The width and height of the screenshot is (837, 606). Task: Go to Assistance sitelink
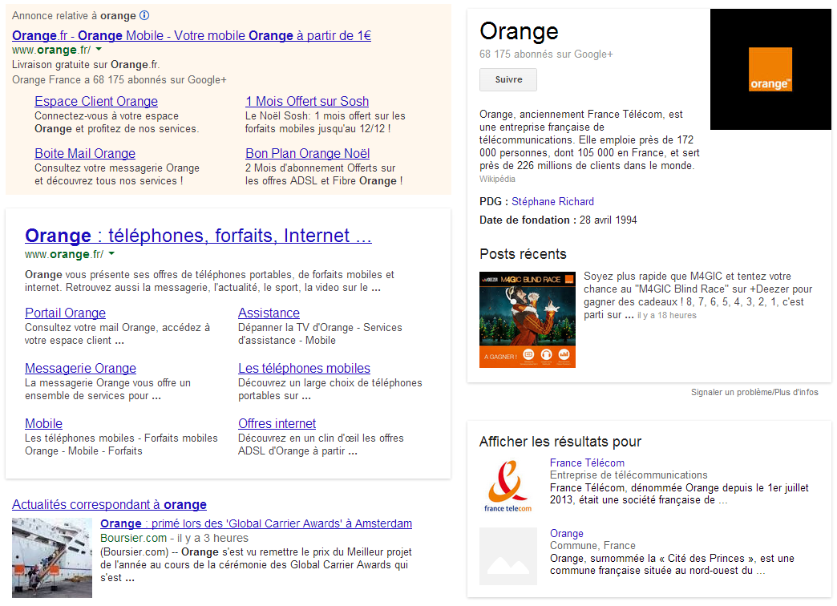point(269,313)
